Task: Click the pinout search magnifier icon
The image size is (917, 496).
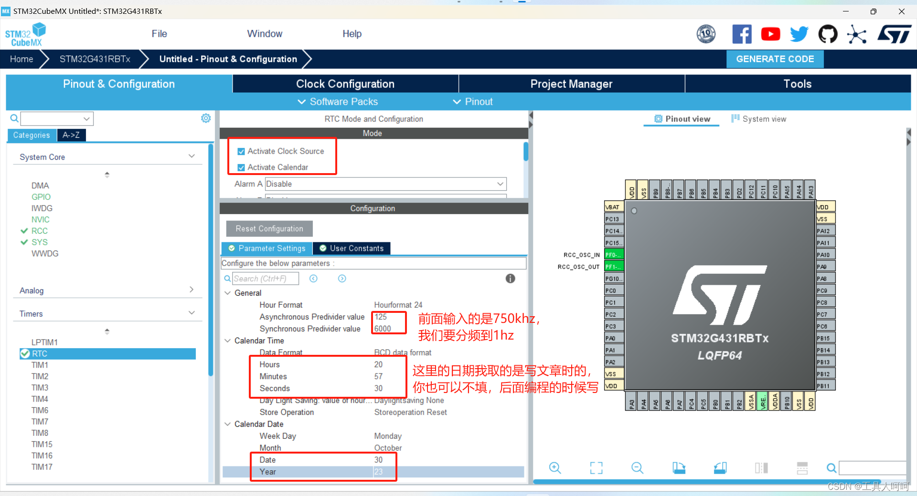Action: click(x=832, y=468)
